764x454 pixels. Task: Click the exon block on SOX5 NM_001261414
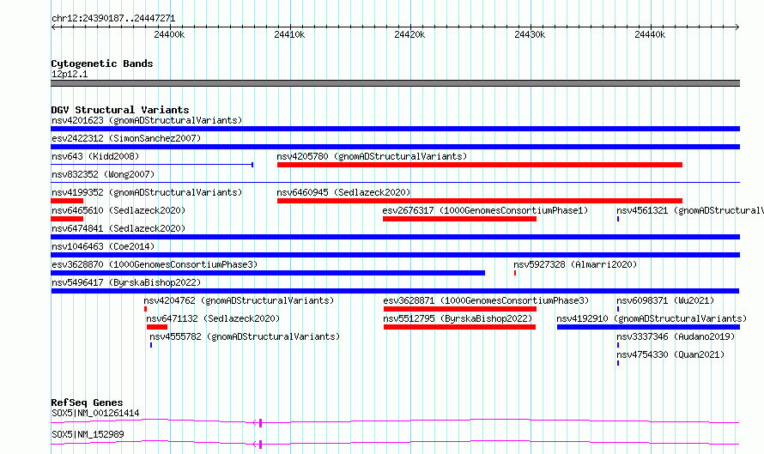(261, 423)
